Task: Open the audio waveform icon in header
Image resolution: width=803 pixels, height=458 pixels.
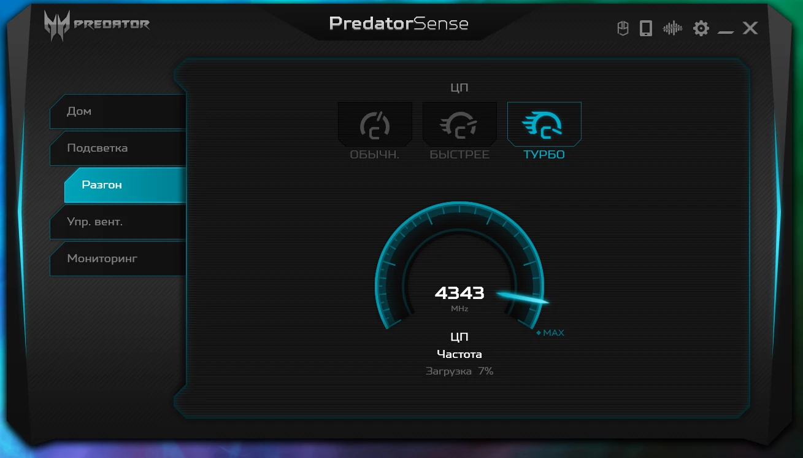Action: (x=672, y=28)
